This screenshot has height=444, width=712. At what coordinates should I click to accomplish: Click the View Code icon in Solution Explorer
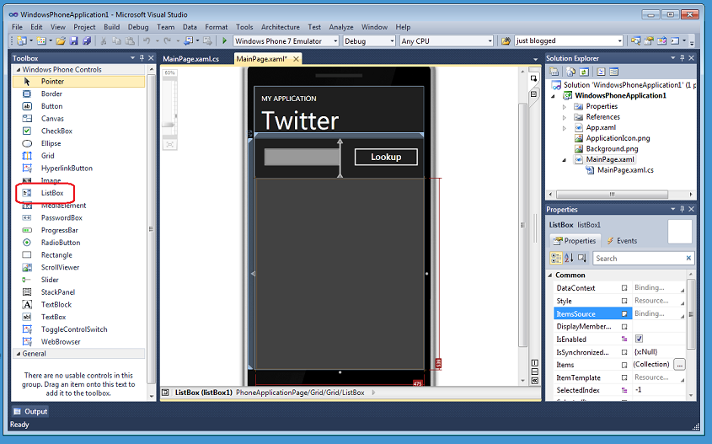click(601, 72)
